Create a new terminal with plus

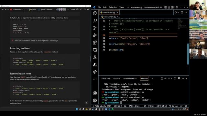point(169,78)
